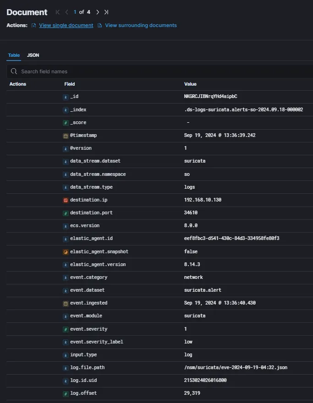Click the _score number type icon
Screen dimensions: 313x403
point(66,123)
